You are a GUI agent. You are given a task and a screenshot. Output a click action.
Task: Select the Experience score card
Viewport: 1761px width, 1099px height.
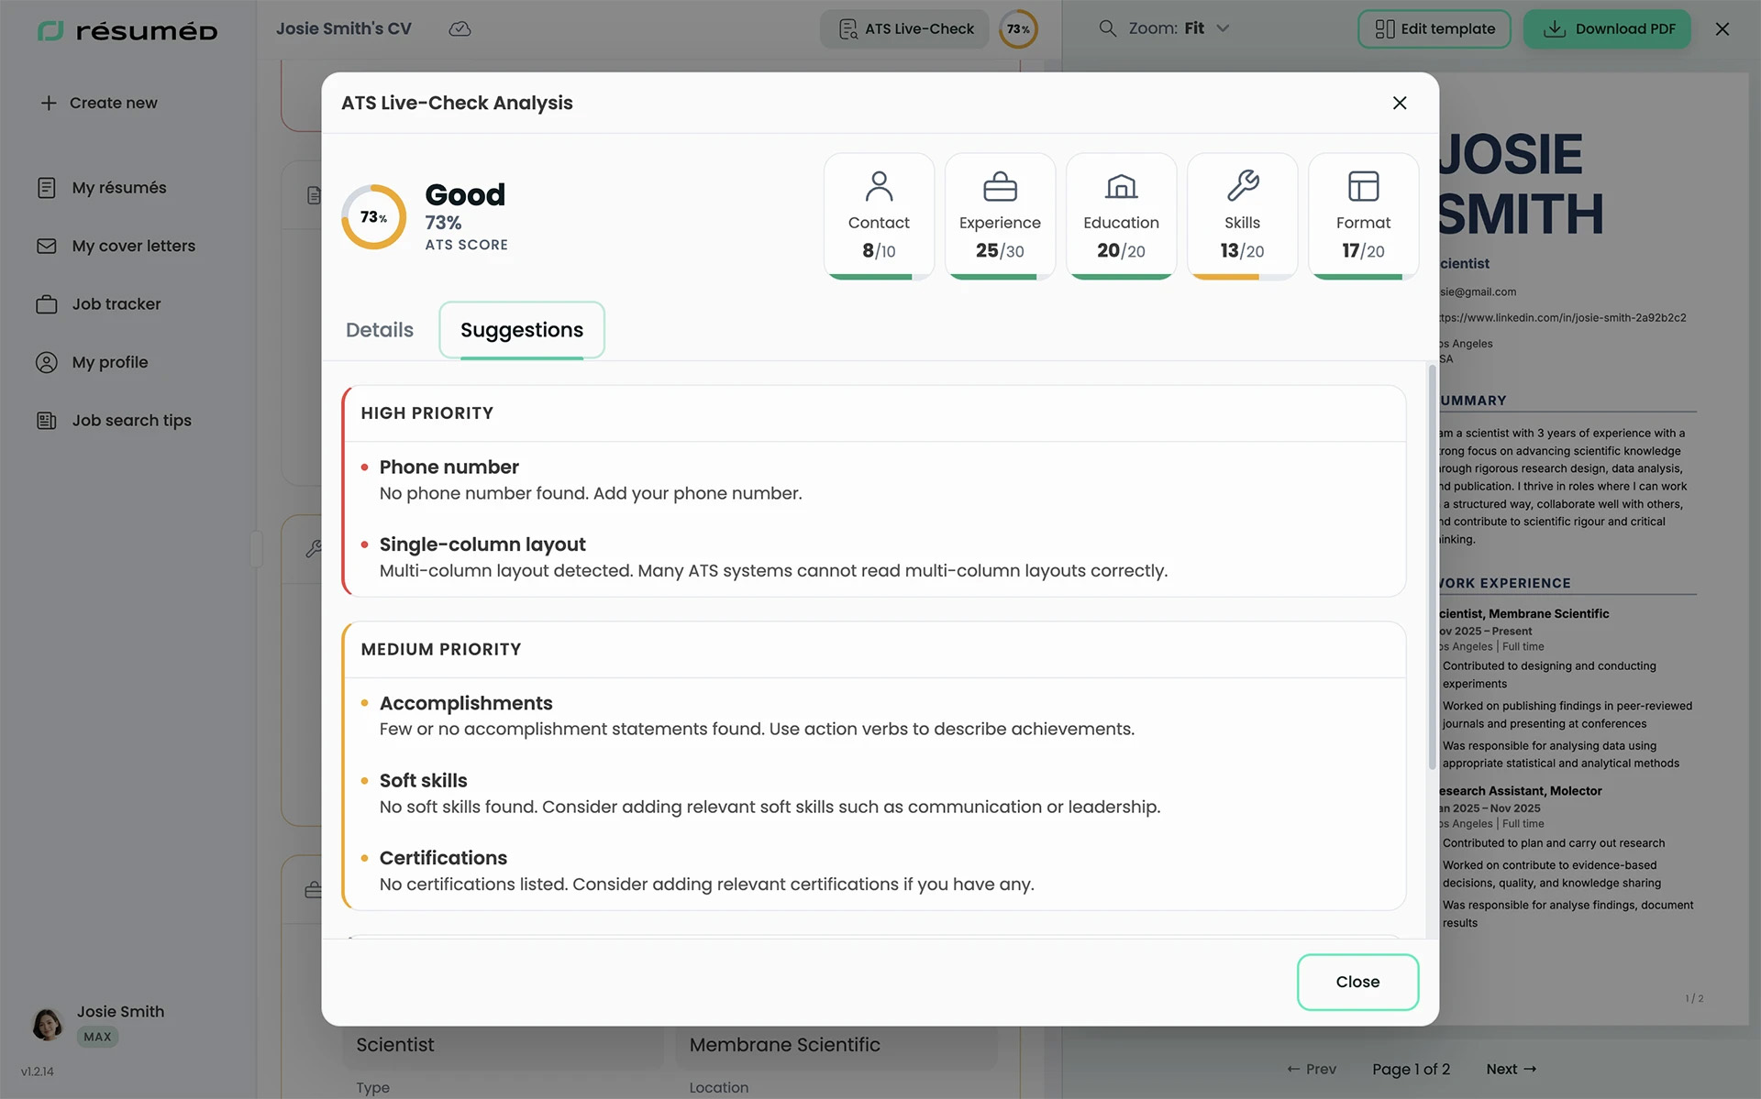point(1000,216)
